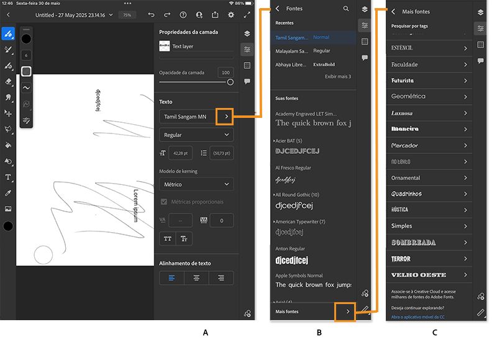Select the Eyedropper tool
This screenshot has height=345, width=497.
[8, 193]
